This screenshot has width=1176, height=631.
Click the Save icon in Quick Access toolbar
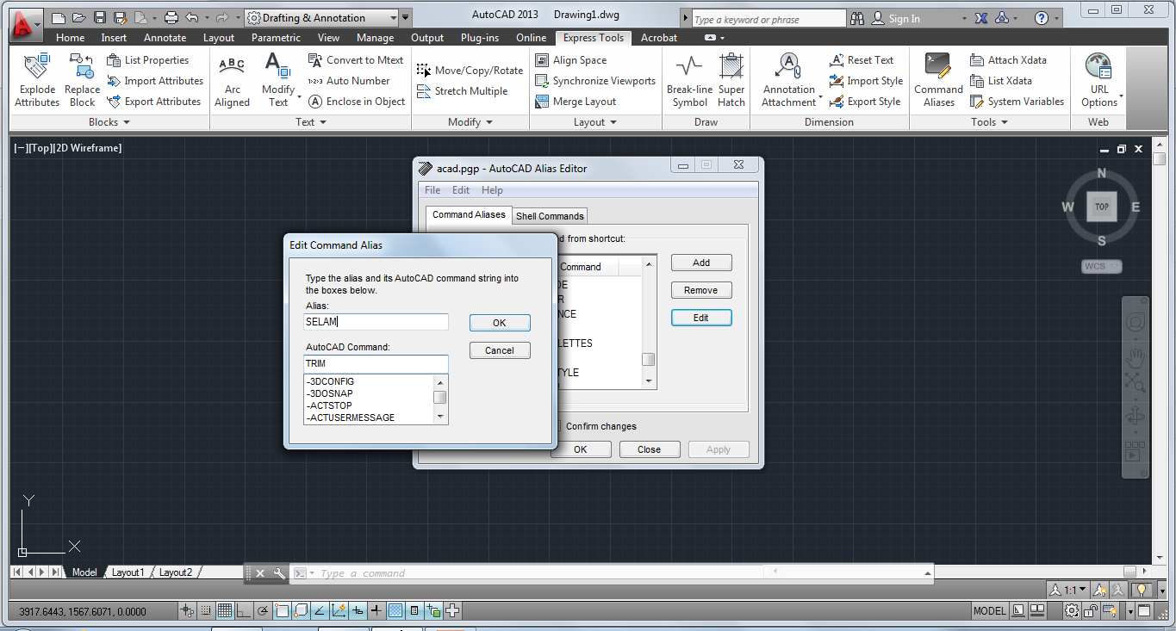99,17
